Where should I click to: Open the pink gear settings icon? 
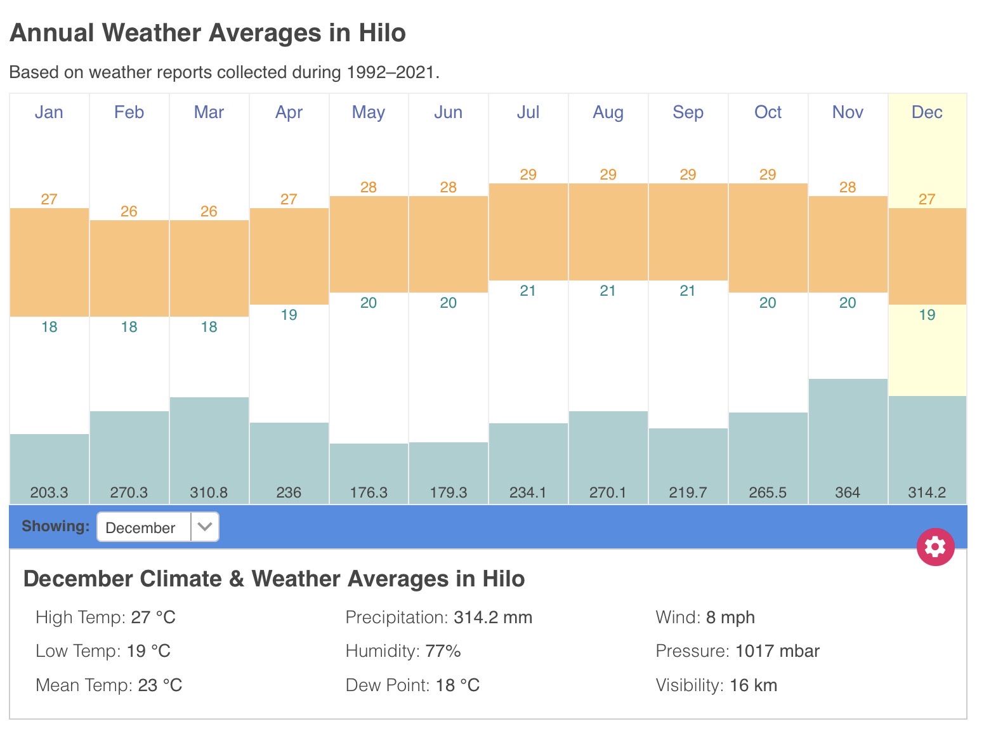point(935,546)
